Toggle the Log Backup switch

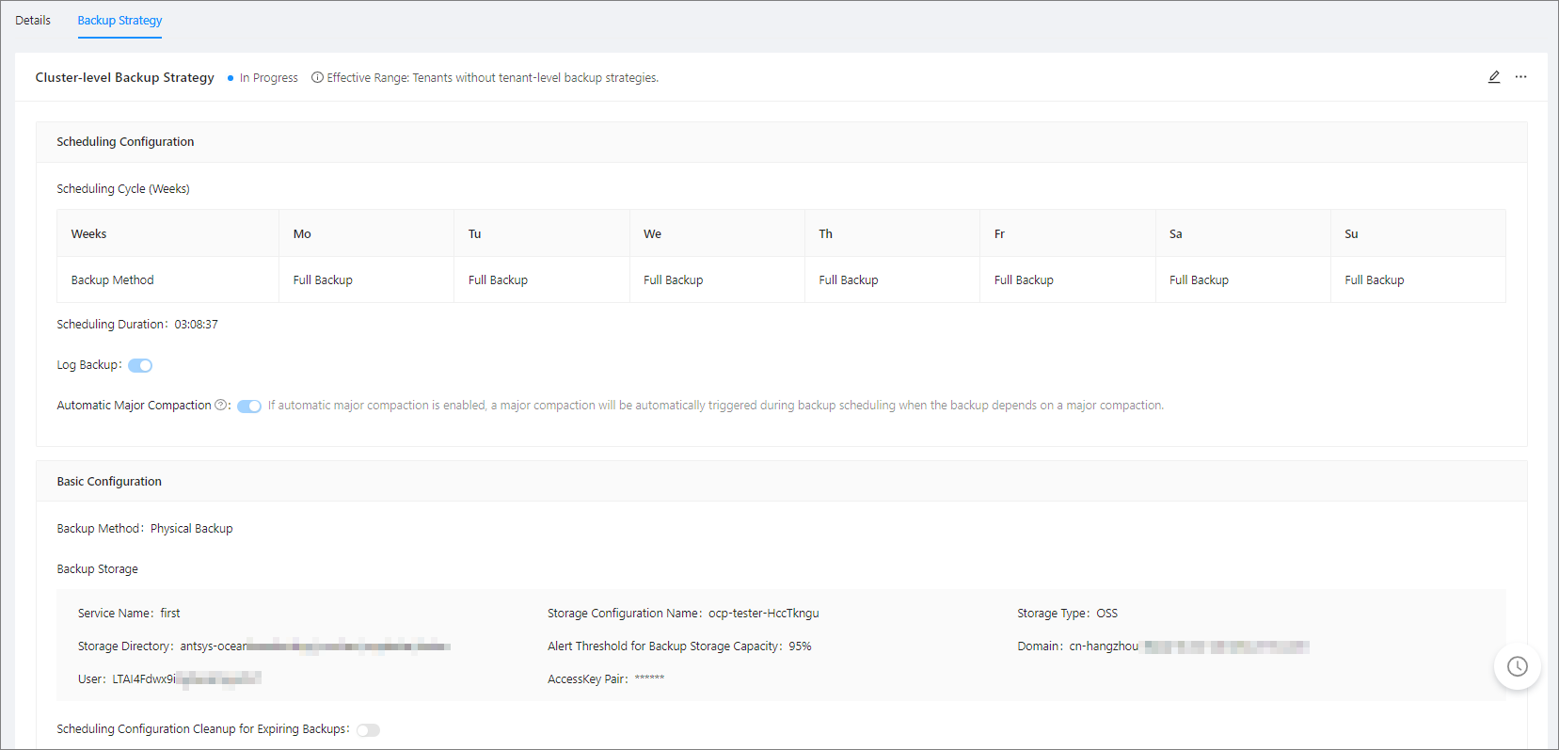tap(140, 365)
